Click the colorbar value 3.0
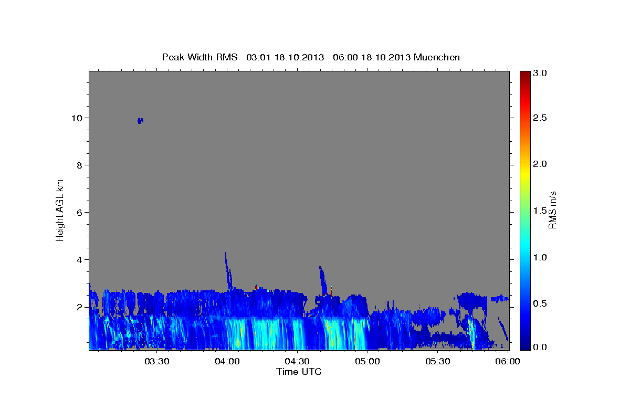Image resolution: width=630 pixels, height=420 pixels. point(541,73)
